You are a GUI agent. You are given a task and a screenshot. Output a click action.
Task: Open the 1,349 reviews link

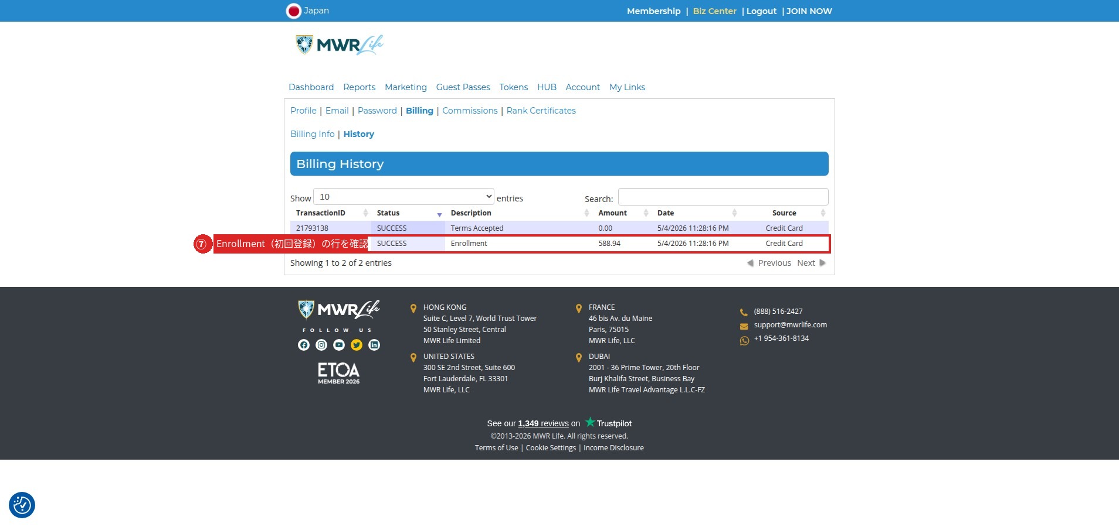543,423
